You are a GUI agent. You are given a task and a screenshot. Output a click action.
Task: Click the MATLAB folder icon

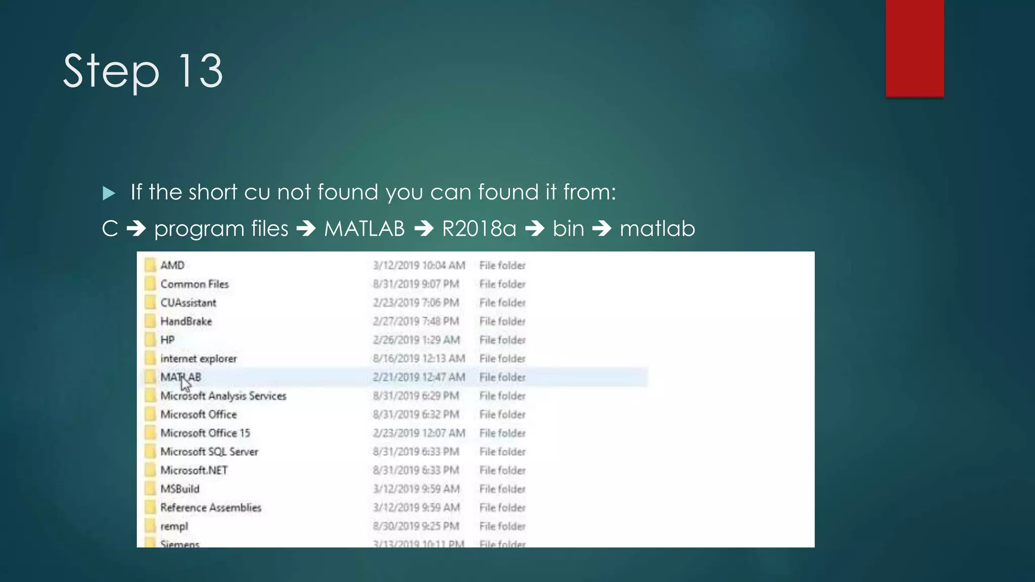coord(150,377)
